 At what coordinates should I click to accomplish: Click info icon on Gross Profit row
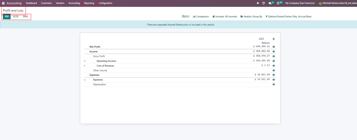274,56
